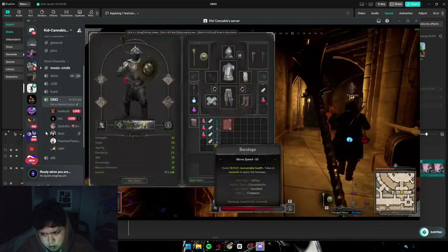
Task: Join the dota voice channel
Action: (54, 76)
